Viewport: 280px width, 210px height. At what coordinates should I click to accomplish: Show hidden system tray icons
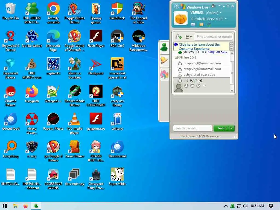tap(226, 206)
